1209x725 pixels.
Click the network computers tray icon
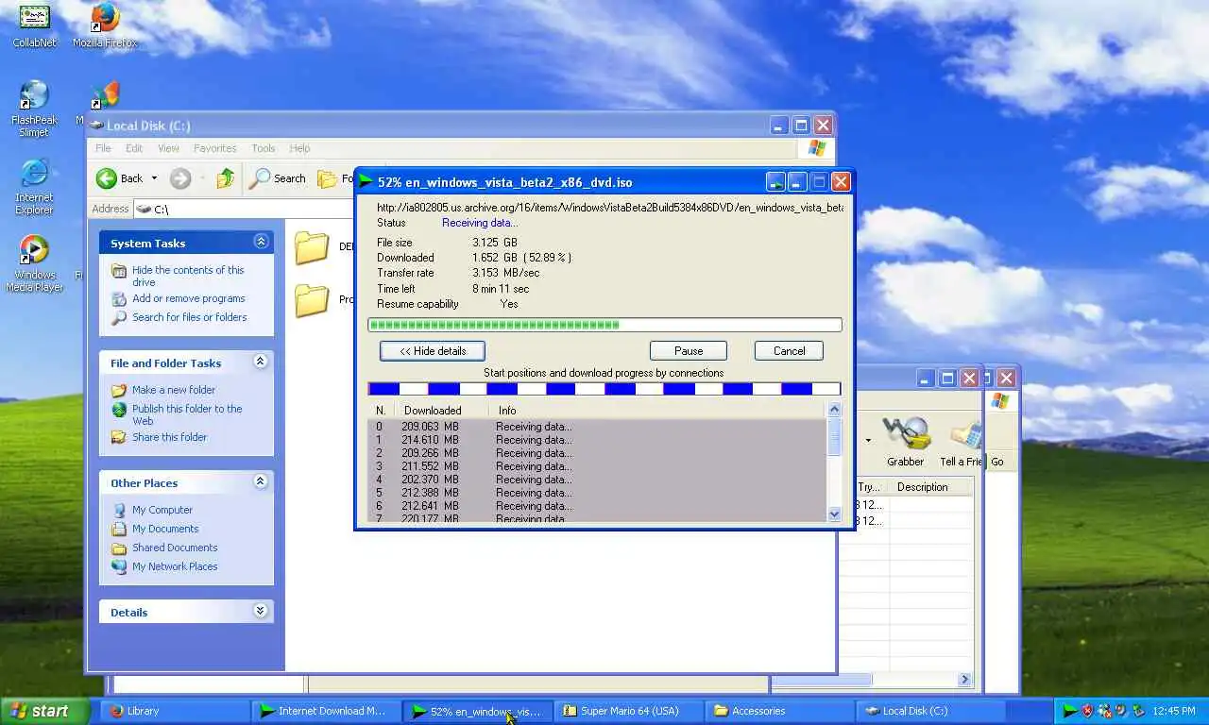[1104, 711]
